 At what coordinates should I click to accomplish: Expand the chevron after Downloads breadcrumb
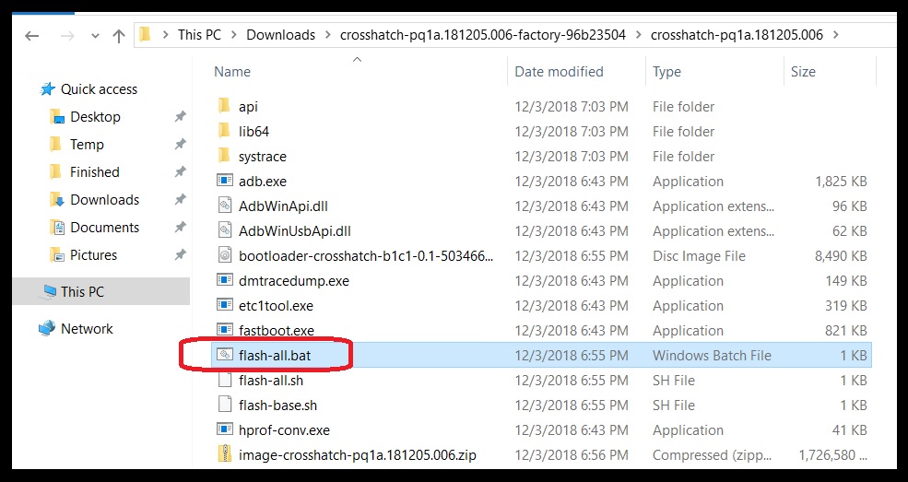click(328, 35)
